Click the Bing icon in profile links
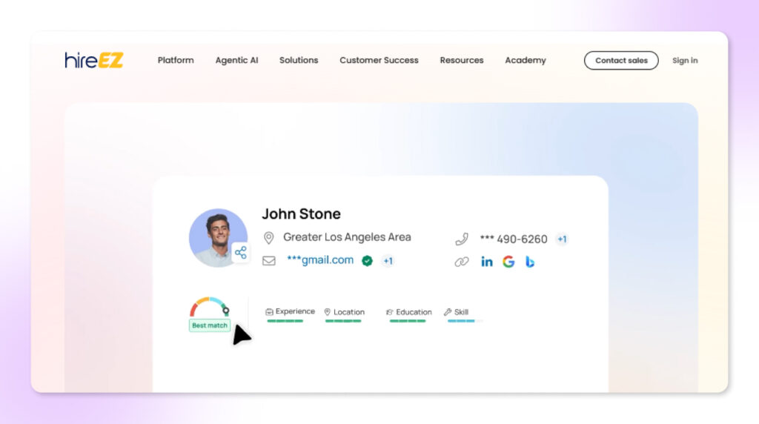The width and height of the screenshot is (759, 424). pos(530,262)
